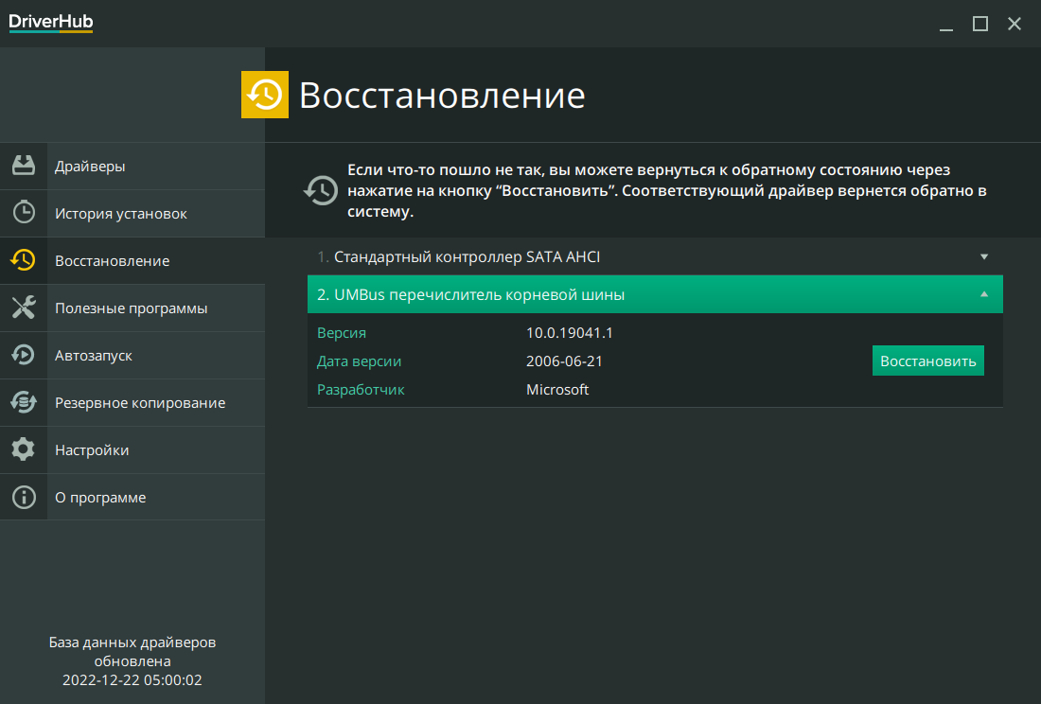This screenshot has height=704, width=1041.
Task: Click the wrench and screwdriver tools icon
Action: pyautogui.click(x=24, y=308)
